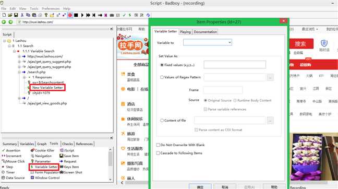Image resolution: width=338 pixels, height=189 pixels.
Task: Switch to the Variables tab
Action: [27, 144]
